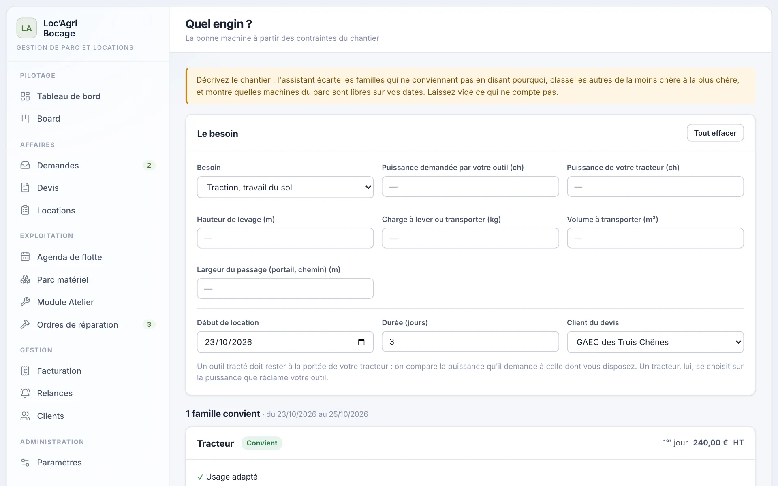Screen dimensions: 778x486
Task: Open the Paramètres sliders icon
Action: click(25, 463)
